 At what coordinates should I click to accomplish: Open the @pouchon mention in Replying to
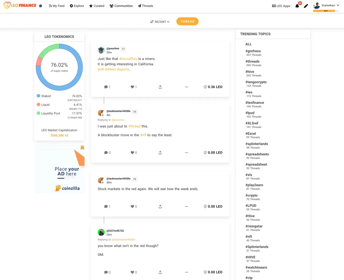(x=118, y=120)
